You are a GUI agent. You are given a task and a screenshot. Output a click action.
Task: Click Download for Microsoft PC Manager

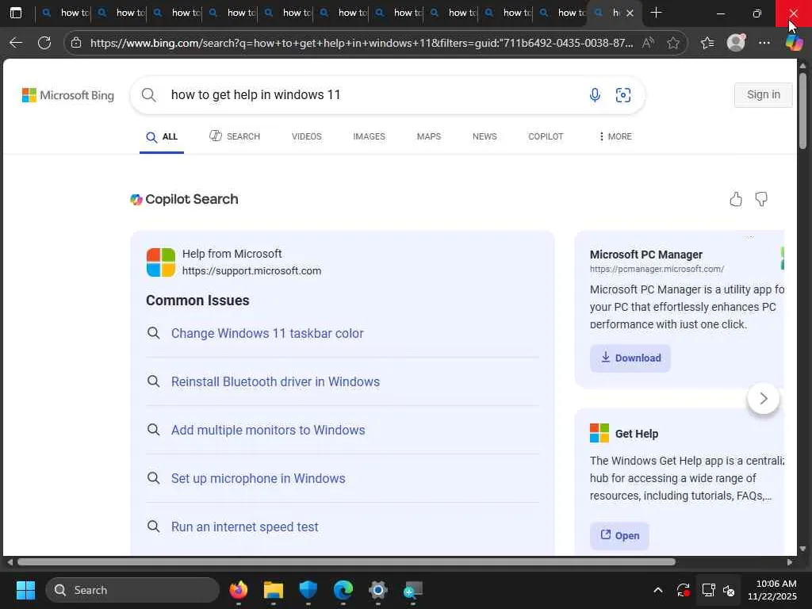(630, 358)
